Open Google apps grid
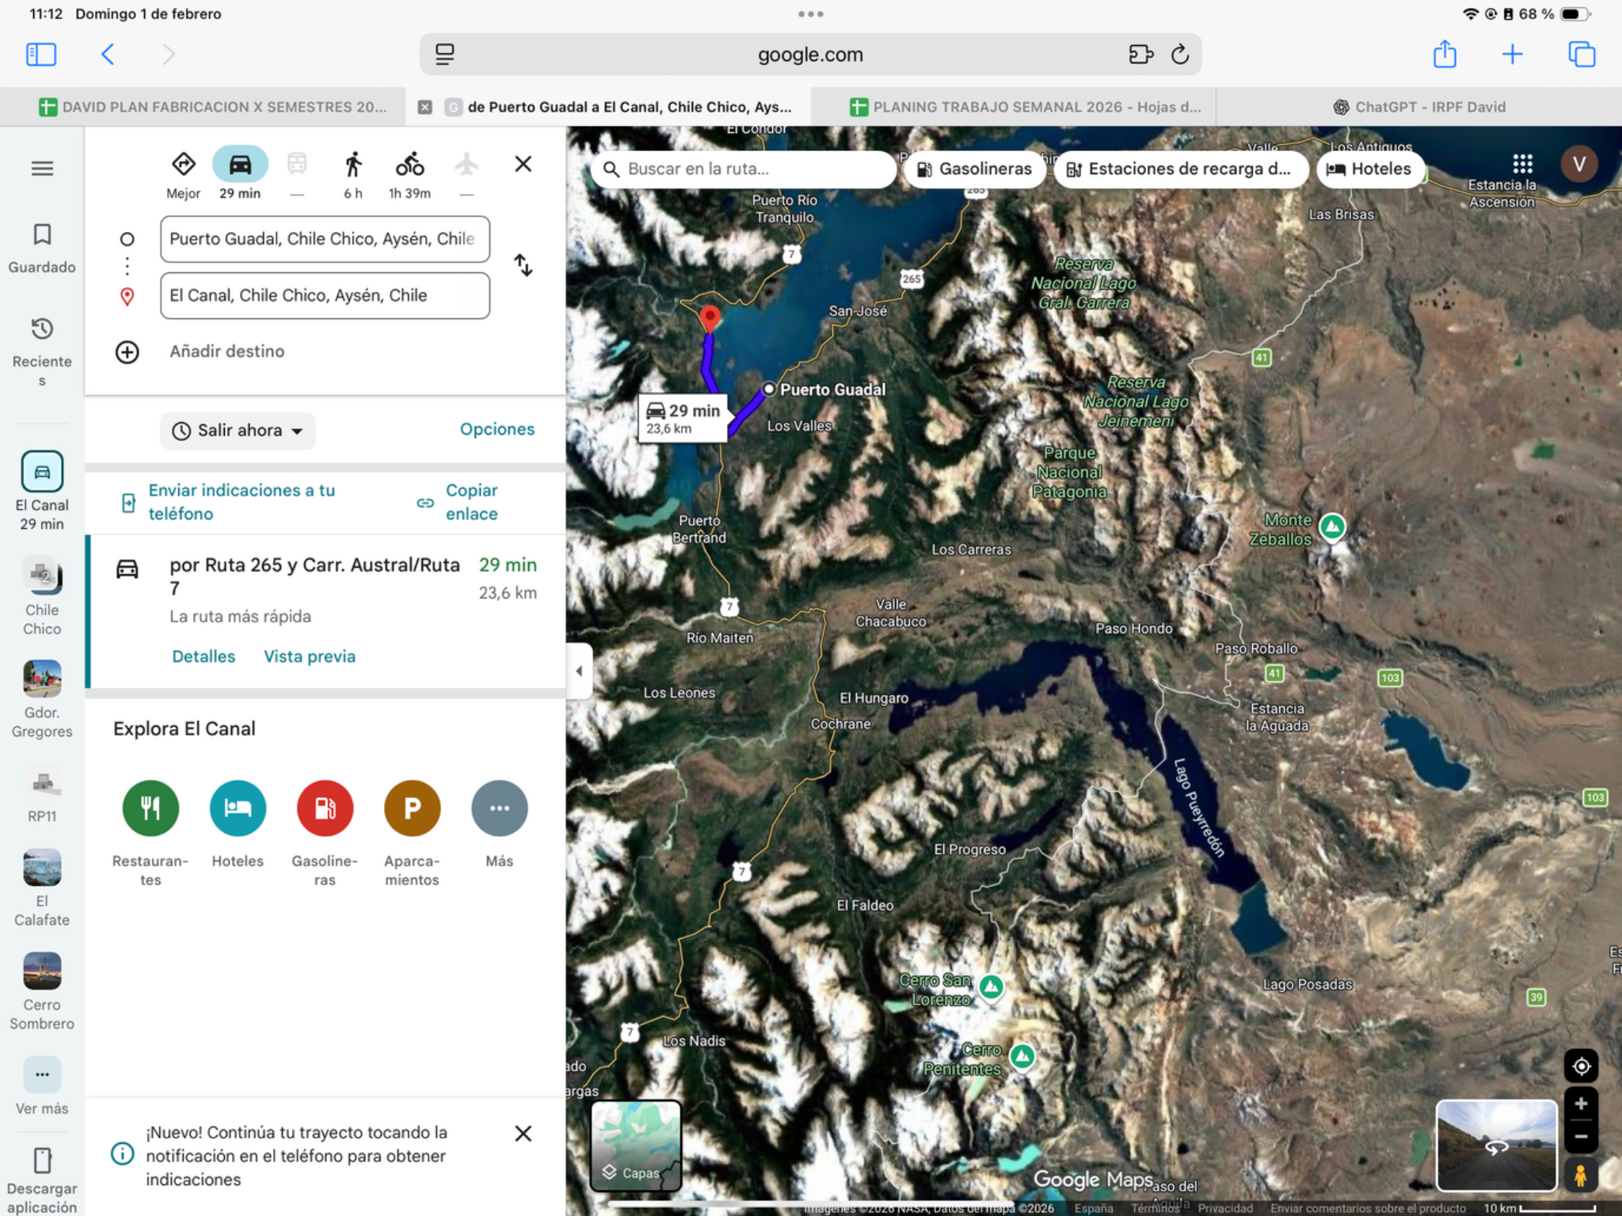 (x=1522, y=164)
